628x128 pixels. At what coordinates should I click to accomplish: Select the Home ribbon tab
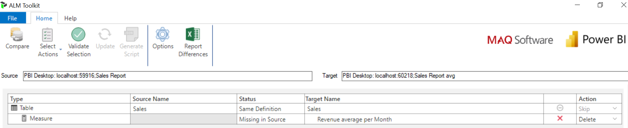click(x=44, y=18)
